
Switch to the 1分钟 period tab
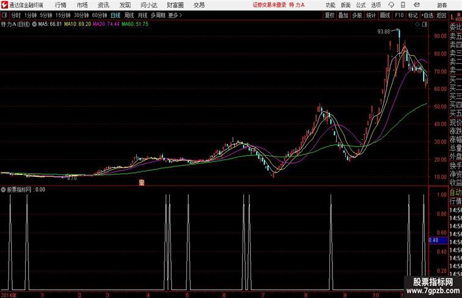[31, 15]
